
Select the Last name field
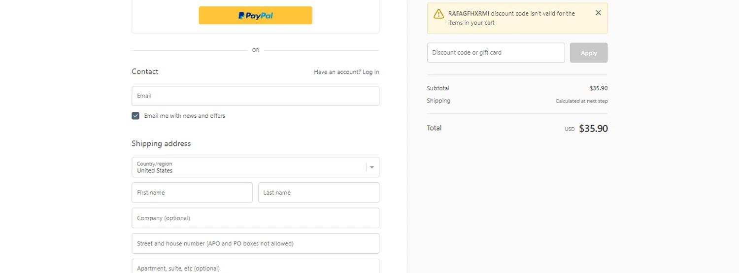tap(319, 193)
